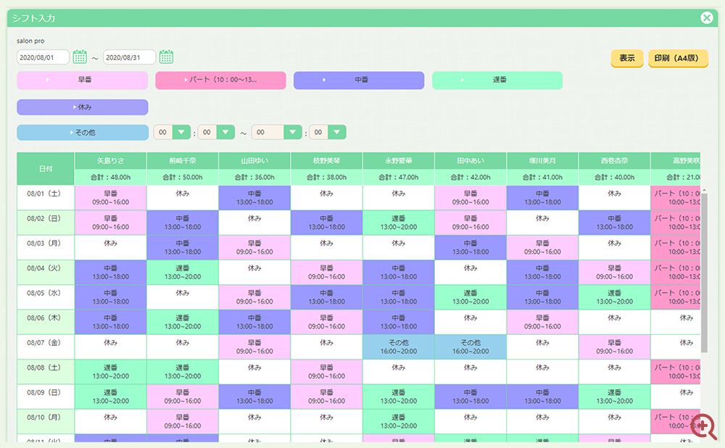Screen dimensions: 725x448
Task: Click 永野愛華's 遅番 cell on 08/02
Action: pos(399,223)
